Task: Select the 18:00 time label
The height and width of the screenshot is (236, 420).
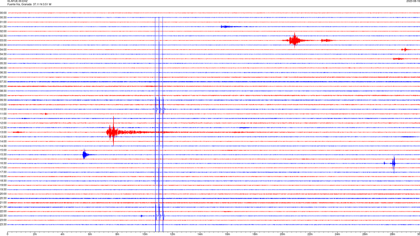Action: (3, 176)
